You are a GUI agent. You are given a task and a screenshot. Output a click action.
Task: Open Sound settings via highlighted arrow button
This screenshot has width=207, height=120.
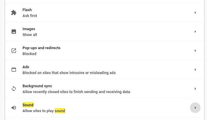(x=195, y=108)
